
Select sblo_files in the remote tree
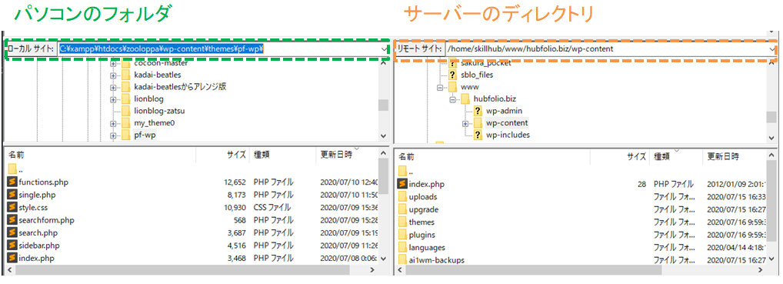(x=477, y=75)
